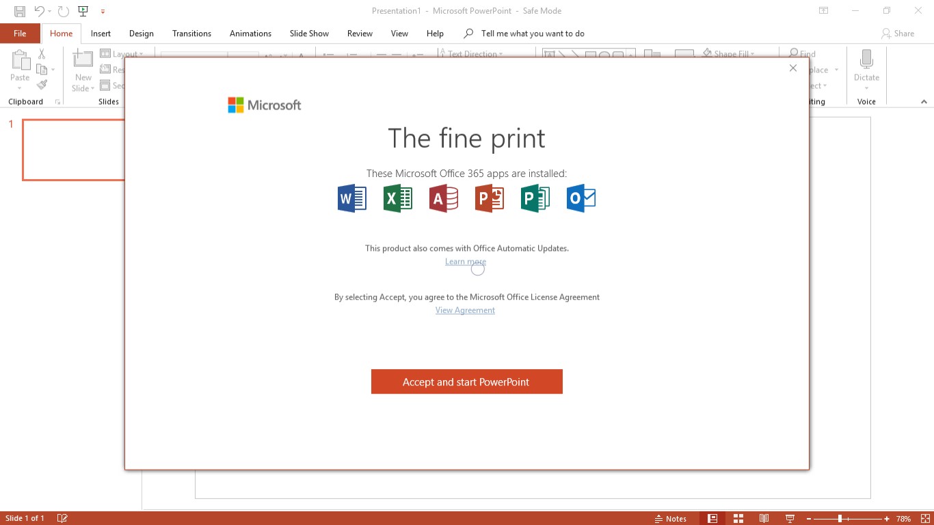This screenshot has height=525, width=934.
Task: Open the File tab
Action: coord(20,33)
